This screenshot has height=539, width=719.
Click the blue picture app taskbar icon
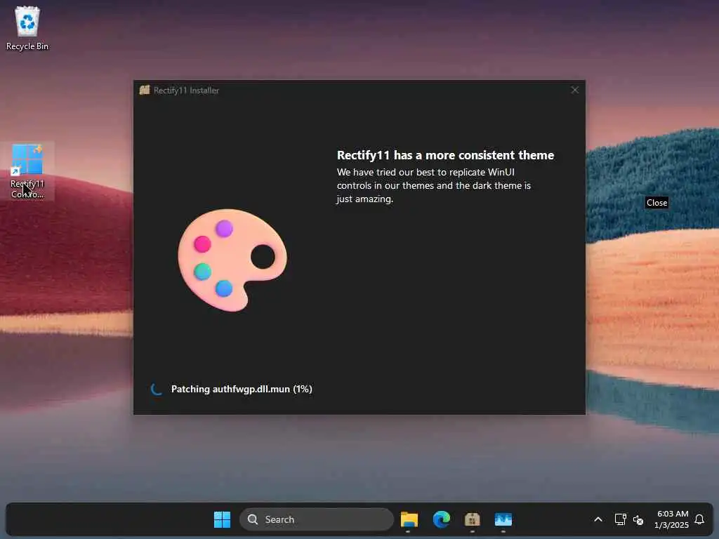click(x=503, y=519)
